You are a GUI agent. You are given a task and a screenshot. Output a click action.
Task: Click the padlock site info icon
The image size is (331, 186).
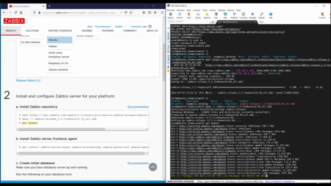click(x=39, y=12)
